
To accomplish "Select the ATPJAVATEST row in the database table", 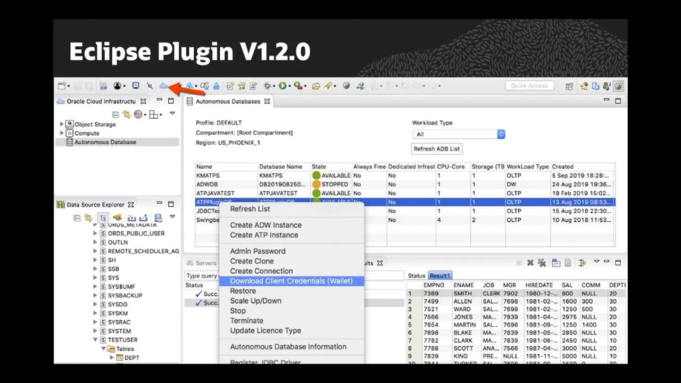I will coord(405,193).
